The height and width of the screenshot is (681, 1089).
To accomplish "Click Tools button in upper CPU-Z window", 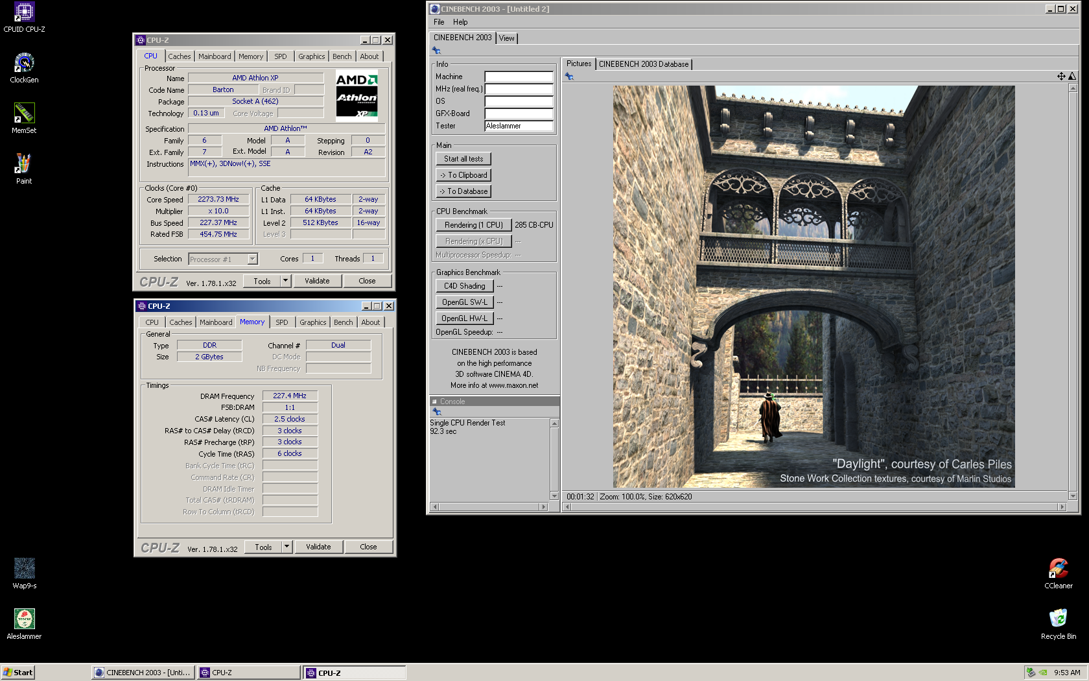I will point(262,281).
